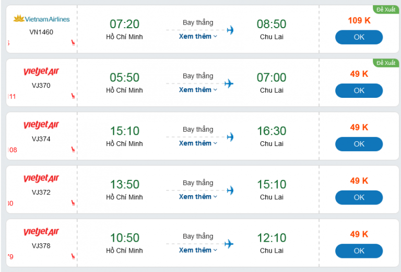Expand "Xem thêm" for the 05:50 flight
The height and width of the screenshot is (272, 401).
(198, 90)
